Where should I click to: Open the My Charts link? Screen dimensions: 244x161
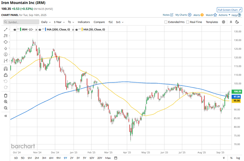(x=183, y=15)
